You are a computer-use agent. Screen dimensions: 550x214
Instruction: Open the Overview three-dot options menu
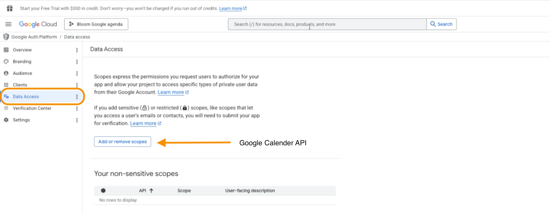77,50
